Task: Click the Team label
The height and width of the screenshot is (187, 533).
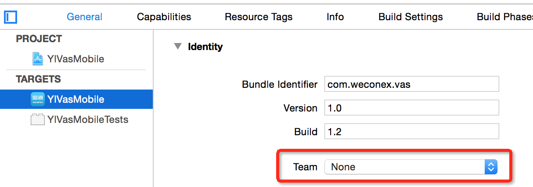Action: click(x=305, y=167)
